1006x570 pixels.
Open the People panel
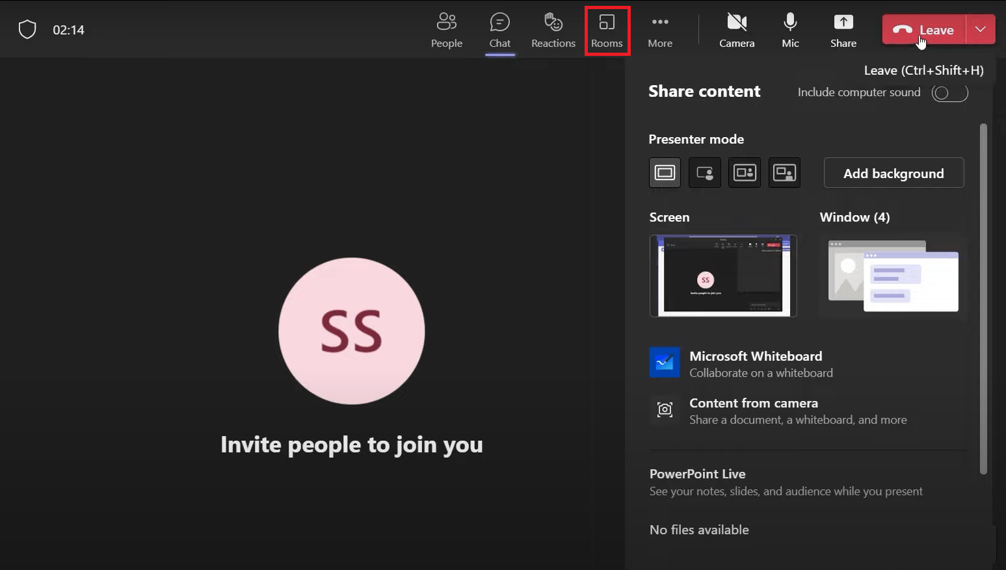447,31
